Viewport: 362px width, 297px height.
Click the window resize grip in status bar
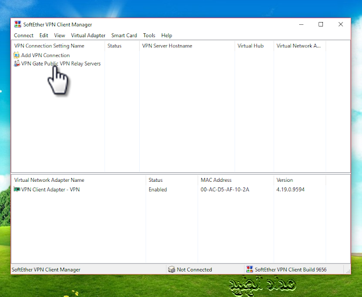pos(348,272)
